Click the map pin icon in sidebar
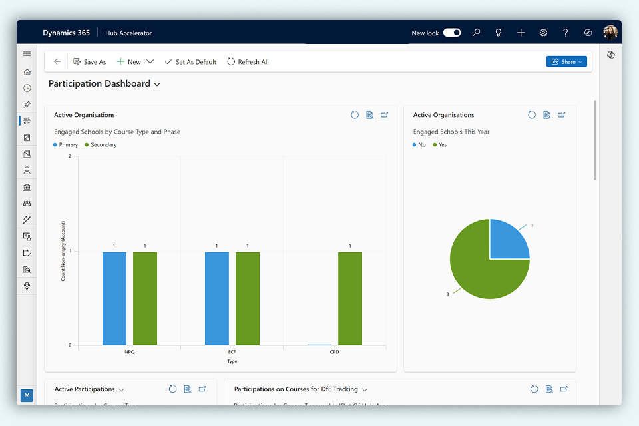 tap(27, 286)
